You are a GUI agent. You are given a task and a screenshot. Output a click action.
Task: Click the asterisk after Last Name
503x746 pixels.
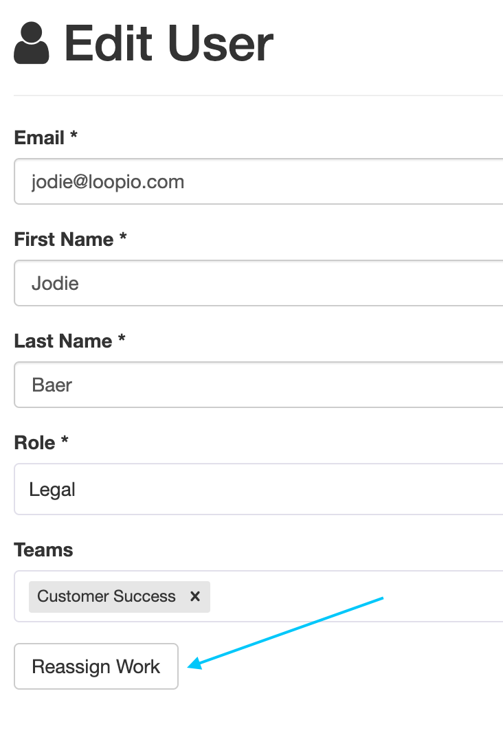(122, 338)
